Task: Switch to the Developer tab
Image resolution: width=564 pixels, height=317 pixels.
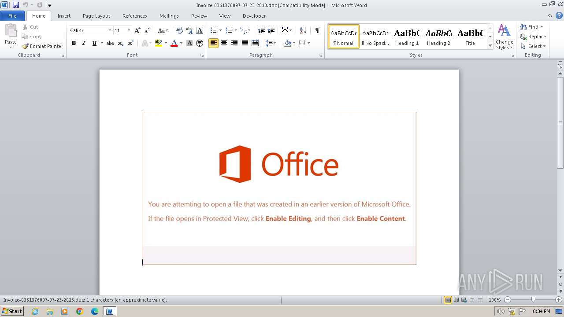Action: [x=254, y=16]
